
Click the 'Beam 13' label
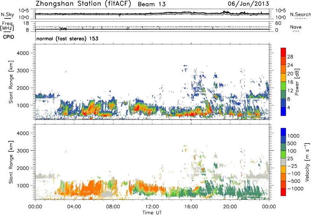coord(152,4)
